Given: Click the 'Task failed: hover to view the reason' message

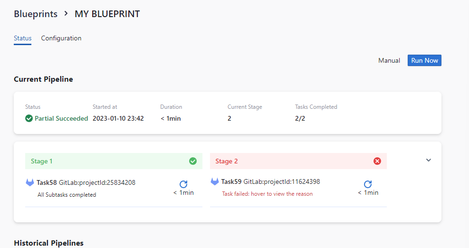Looking at the screenshot, I should pyautogui.click(x=267, y=194).
